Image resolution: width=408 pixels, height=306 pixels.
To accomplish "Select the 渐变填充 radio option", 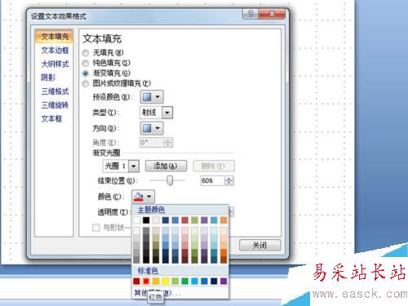I will point(86,73).
